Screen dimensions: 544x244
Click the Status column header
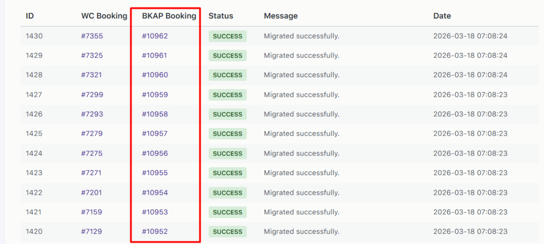point(220,16)
